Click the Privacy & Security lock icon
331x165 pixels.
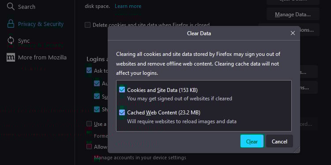pos(11,24)
